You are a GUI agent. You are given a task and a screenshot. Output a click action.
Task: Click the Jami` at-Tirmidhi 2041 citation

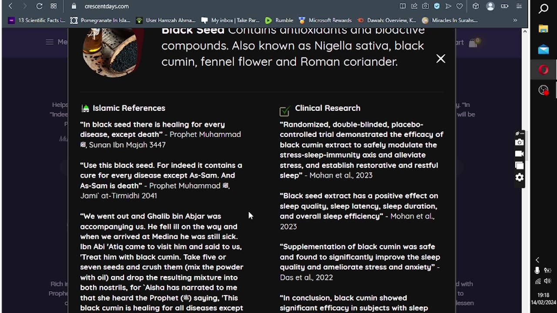[x=118, y=196]
